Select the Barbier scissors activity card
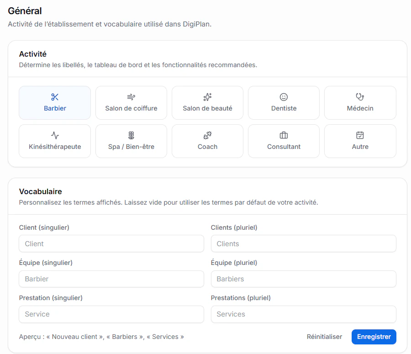This screenshot has height=354, width=411. 55,103
